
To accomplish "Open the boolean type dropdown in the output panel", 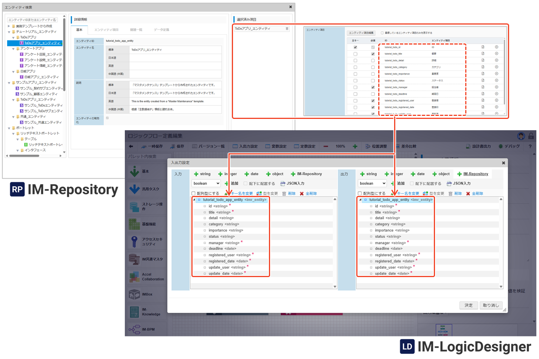I will 372,183.
